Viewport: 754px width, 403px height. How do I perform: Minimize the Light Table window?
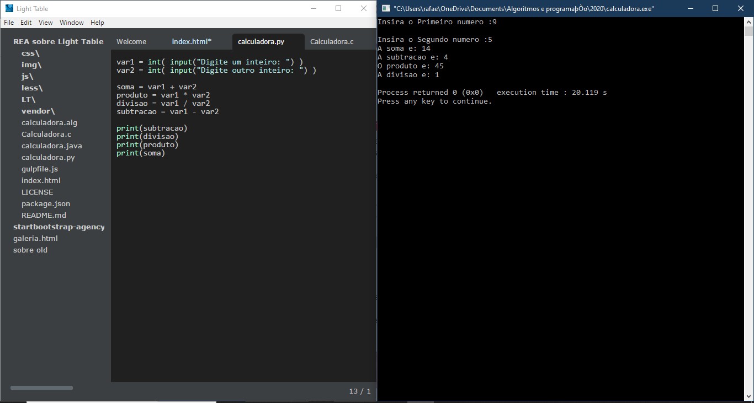coord(313,8)
